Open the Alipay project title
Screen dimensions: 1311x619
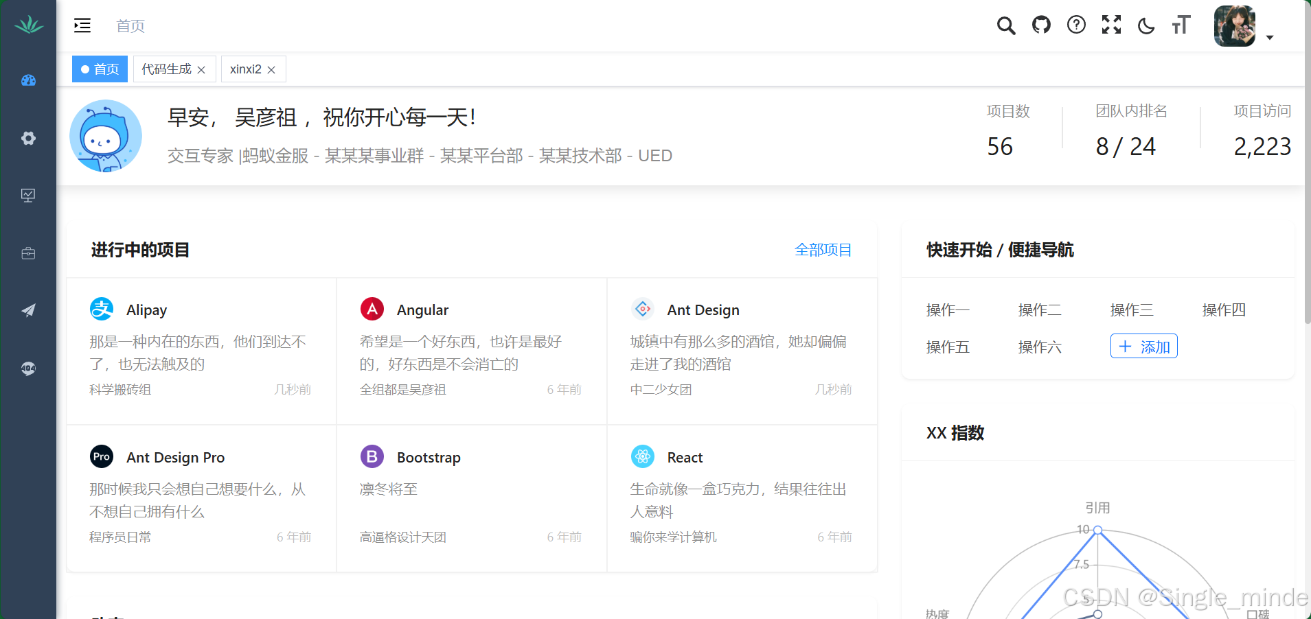[x=147, y=310]
